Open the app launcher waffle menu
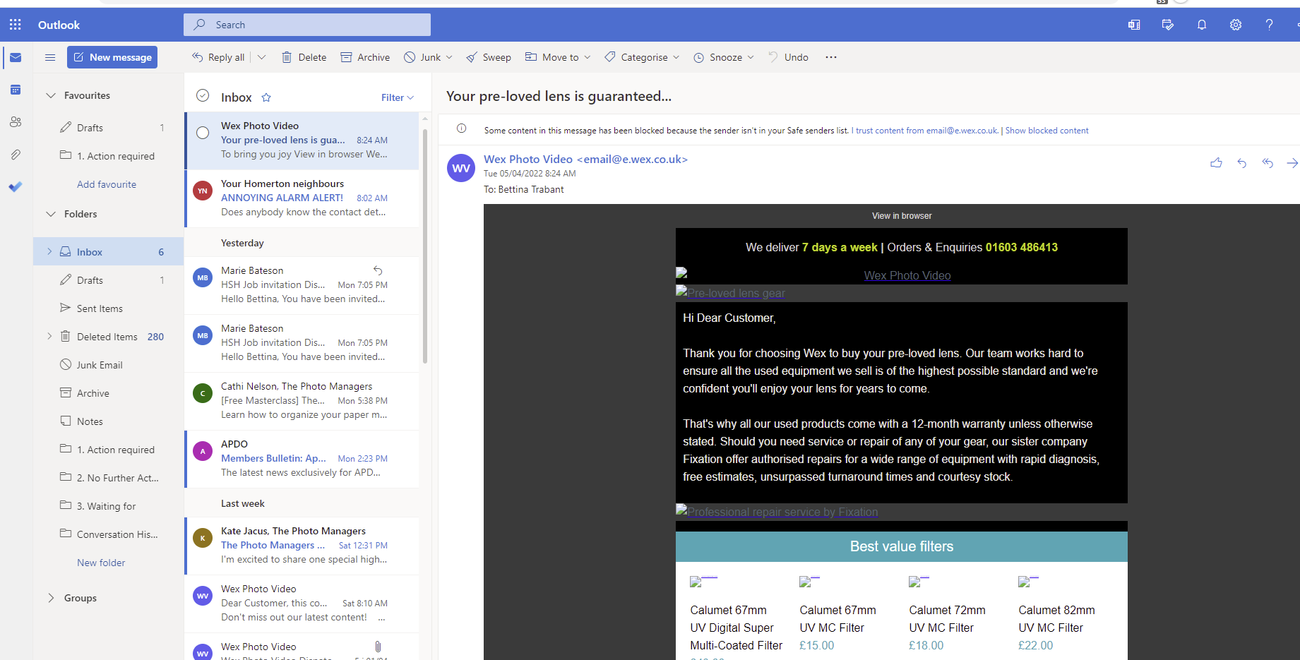The height and width of the screenshot is (660, 1300). coord(15,24)
